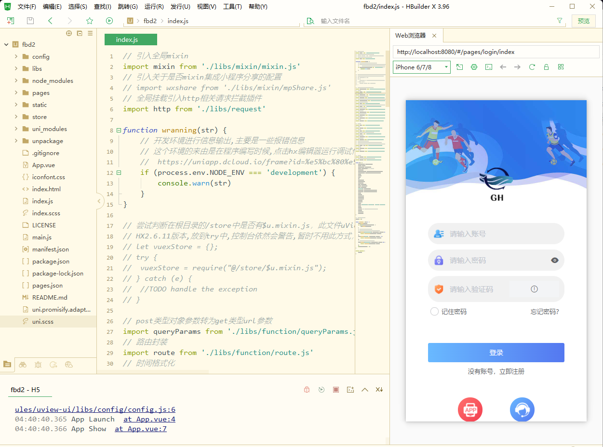Click the bookmark star icon in toolbar
The width and height of the screenshot is (603, 447).
tap(89, 21)
